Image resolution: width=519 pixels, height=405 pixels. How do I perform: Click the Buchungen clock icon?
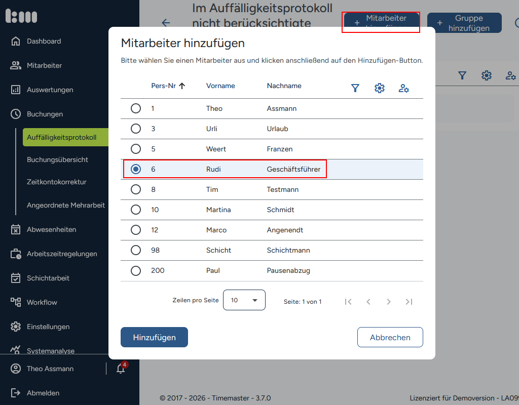click(16, 114)
